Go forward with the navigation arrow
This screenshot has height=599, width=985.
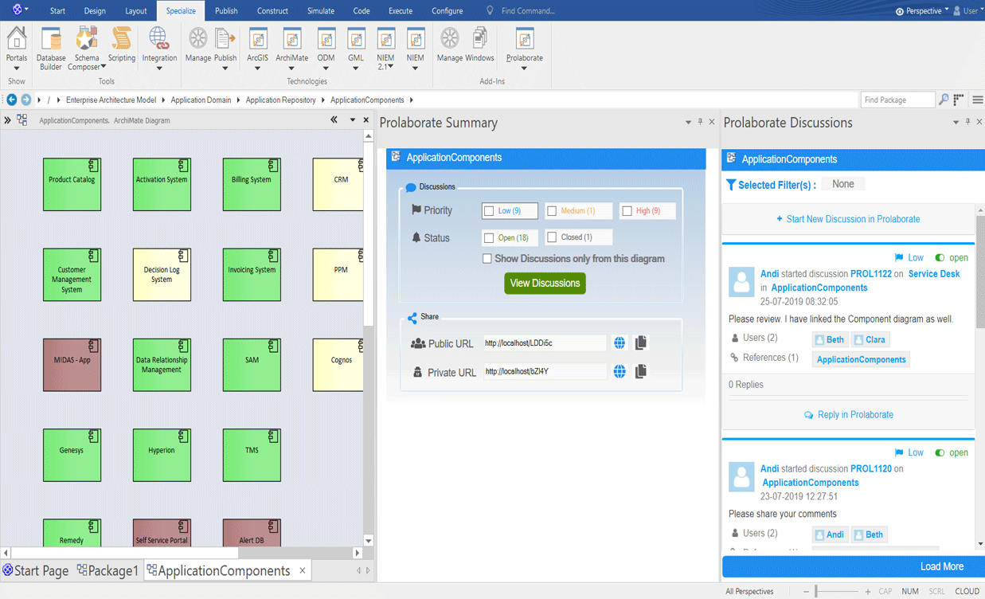pyautogui.click(x=25, y=100)
